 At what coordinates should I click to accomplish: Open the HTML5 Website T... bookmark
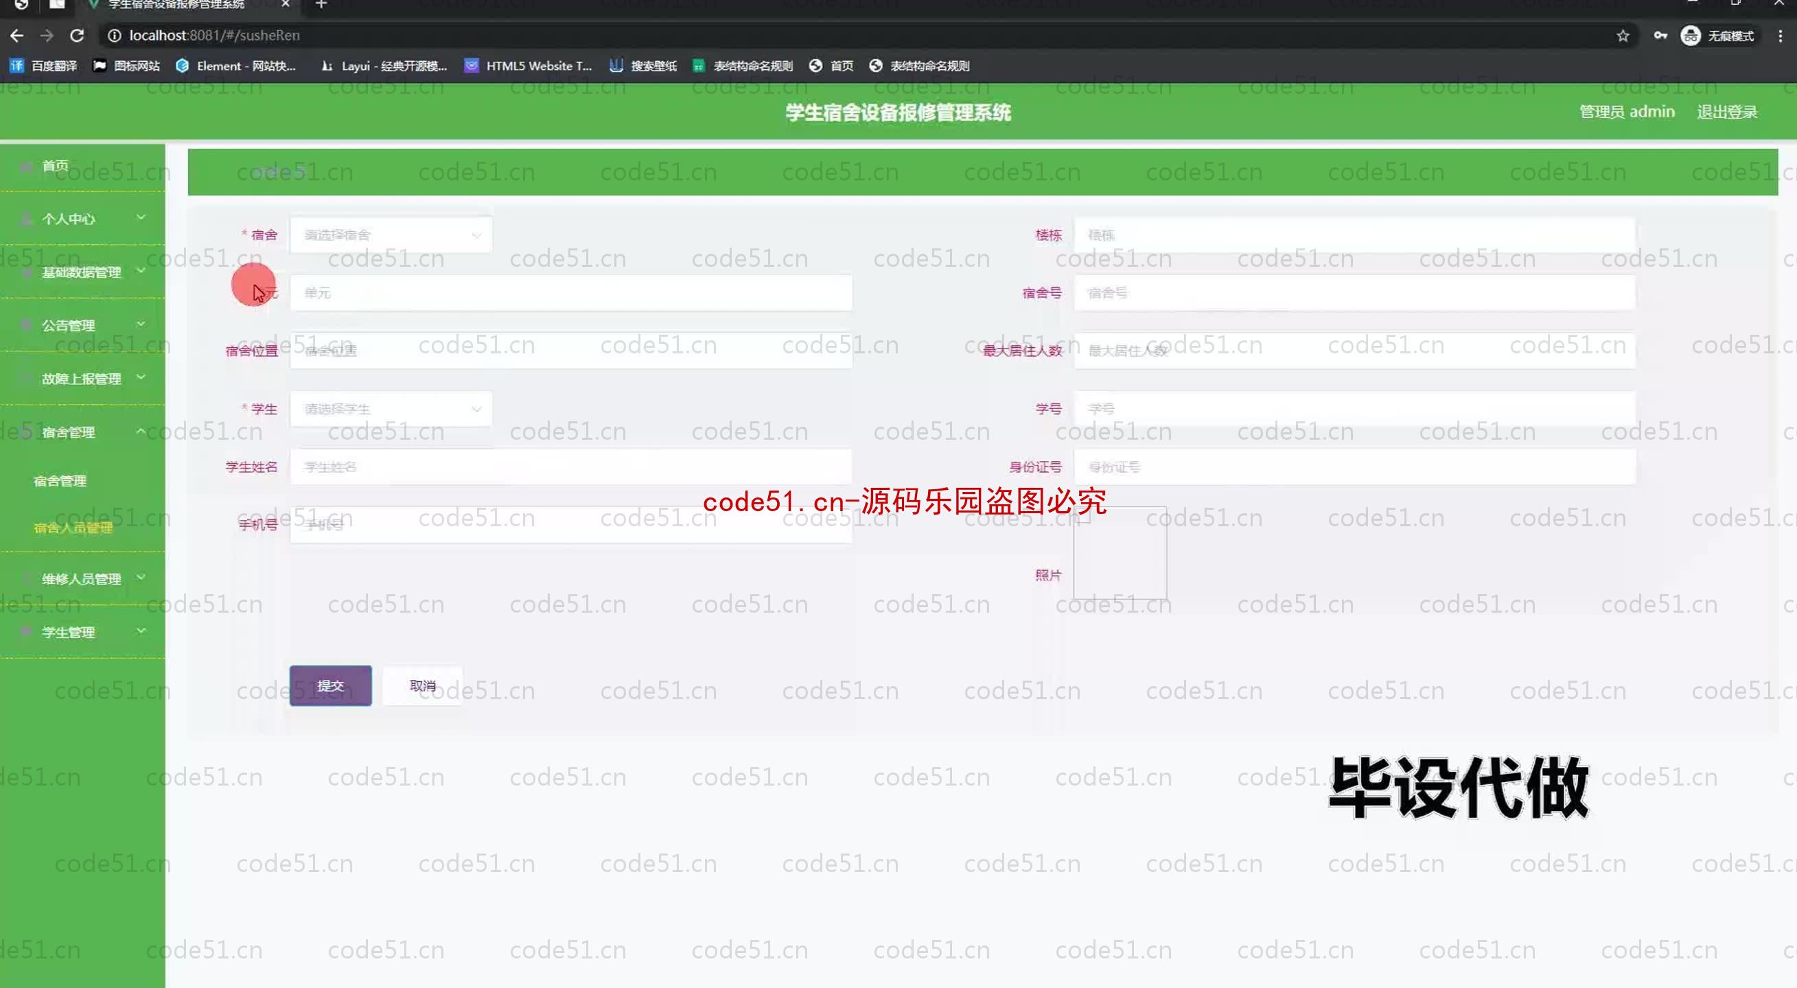[528, 66]
